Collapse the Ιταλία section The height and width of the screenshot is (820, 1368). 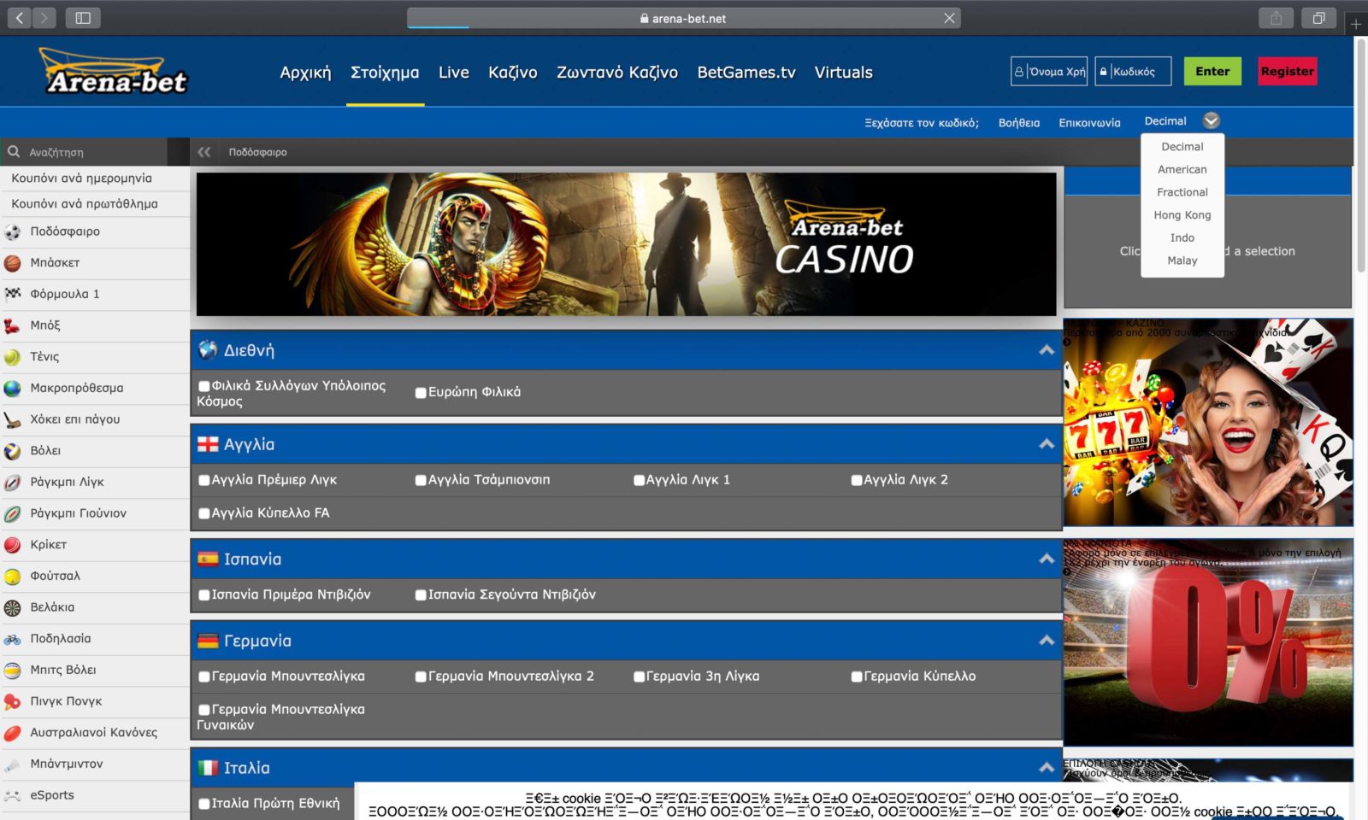coord(1047,767)
